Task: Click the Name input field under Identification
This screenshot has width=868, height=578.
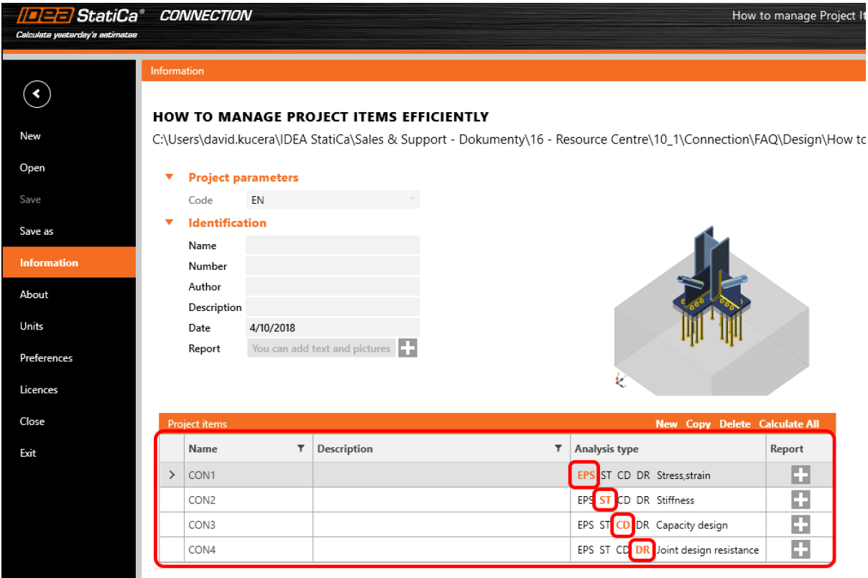Action: click(x=333, y=246)
